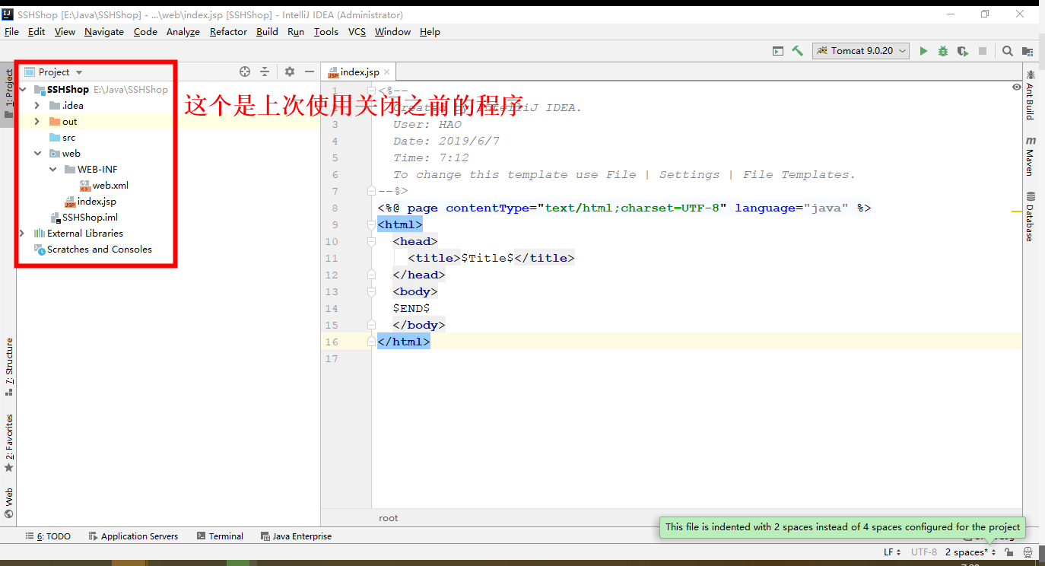Expand the .idea folder
This screenshot has width=1045, height=566.
click(x=37, y=106)
